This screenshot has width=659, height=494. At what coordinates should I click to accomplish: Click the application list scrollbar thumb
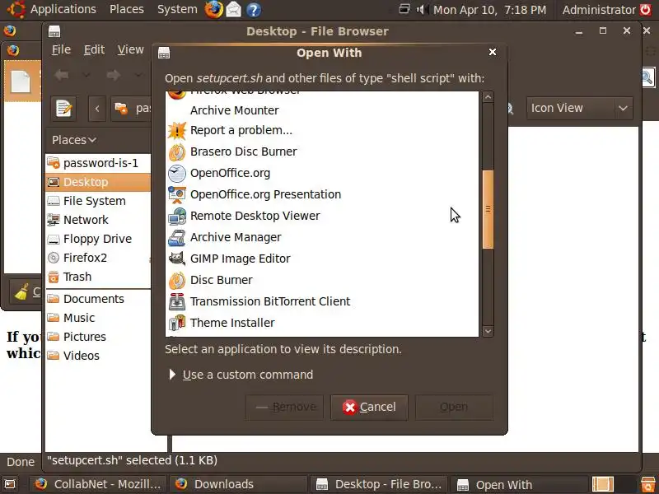488,209
